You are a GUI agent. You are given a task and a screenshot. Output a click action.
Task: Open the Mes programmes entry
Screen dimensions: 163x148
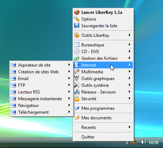[98, 108]
